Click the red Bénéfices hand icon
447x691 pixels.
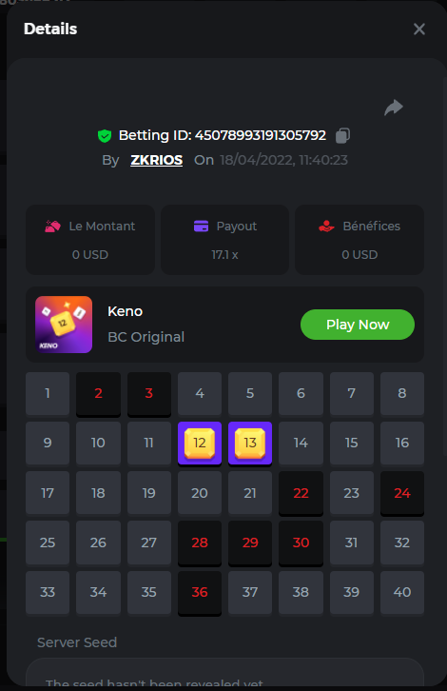point(326,227)
